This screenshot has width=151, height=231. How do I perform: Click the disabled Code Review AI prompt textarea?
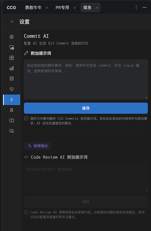point(86,178)
